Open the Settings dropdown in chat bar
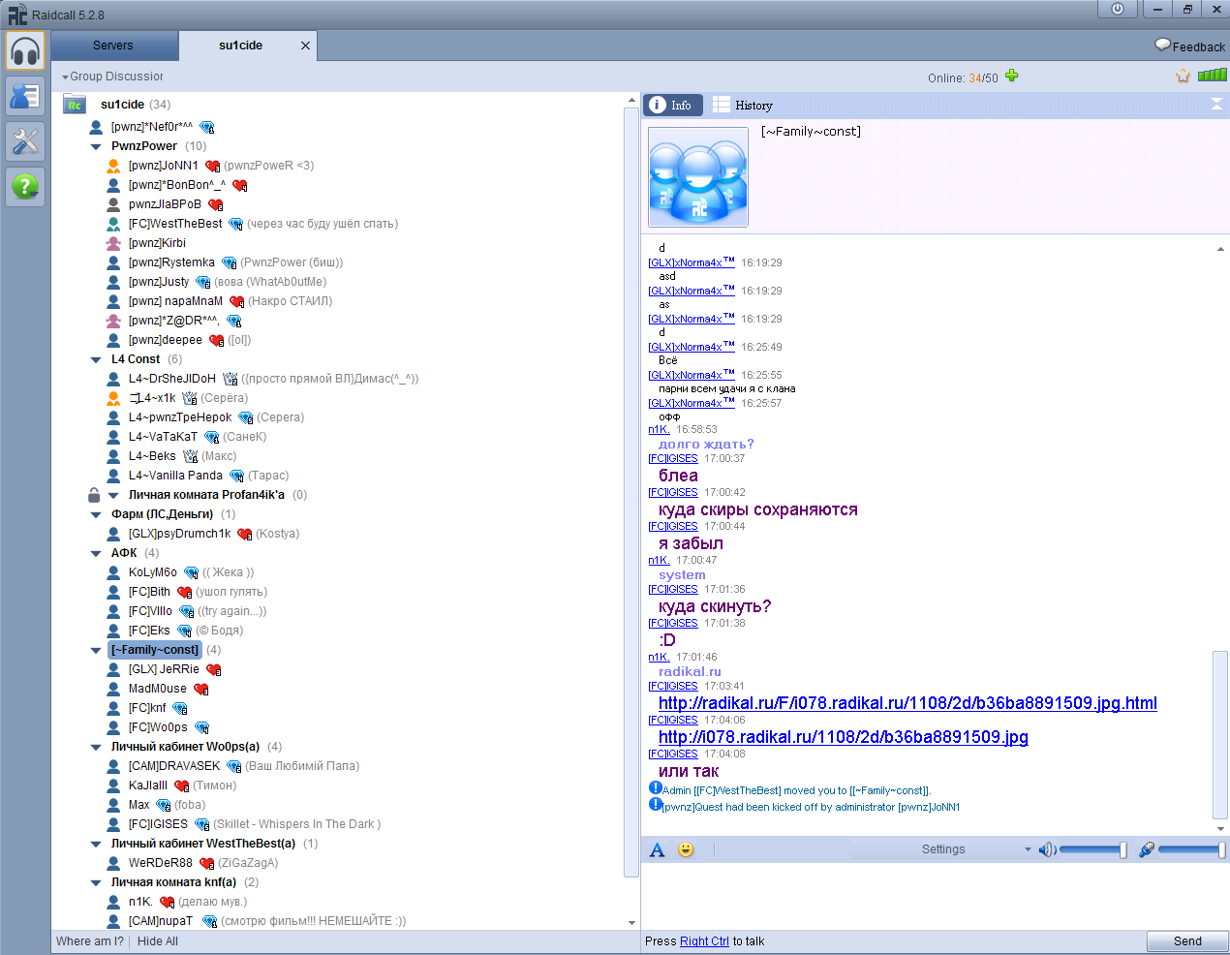This screenshot has height=955, width=1230. pos(941,849)
